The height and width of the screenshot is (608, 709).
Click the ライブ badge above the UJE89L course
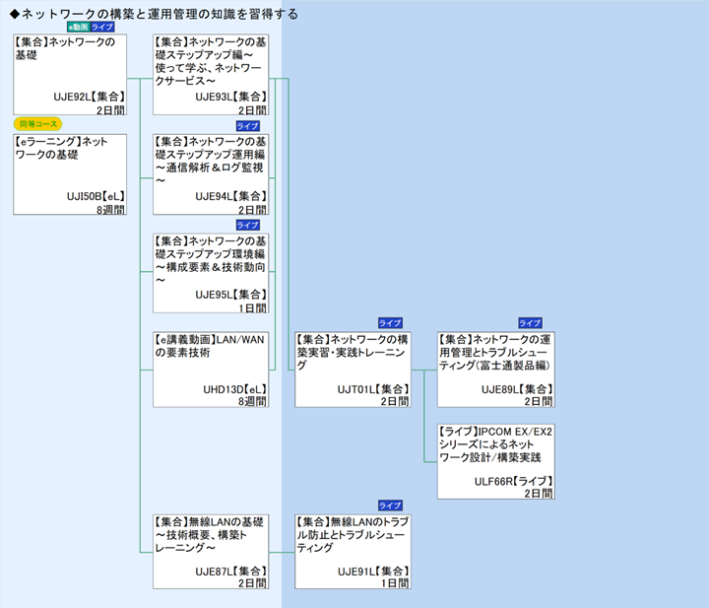(x=530, y=323)
